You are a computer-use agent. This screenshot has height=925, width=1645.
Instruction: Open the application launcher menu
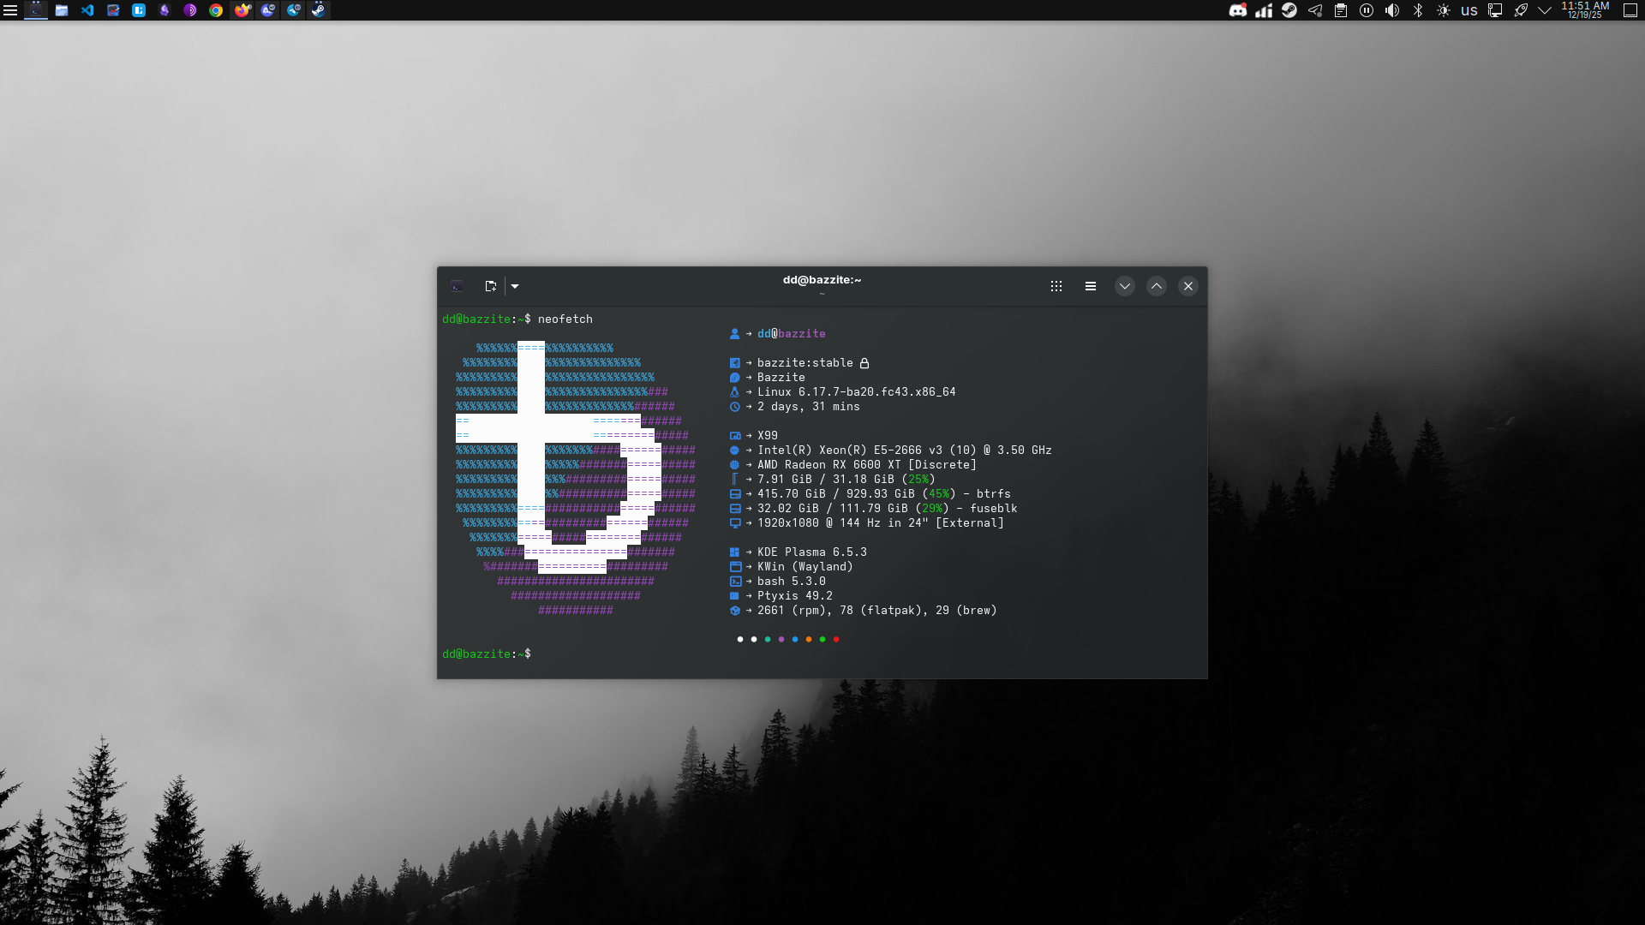pyautogui.click(x=10, y=10)
